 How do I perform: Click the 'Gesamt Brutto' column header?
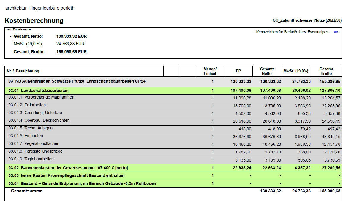pyautogui.click(x=326, y=71)
